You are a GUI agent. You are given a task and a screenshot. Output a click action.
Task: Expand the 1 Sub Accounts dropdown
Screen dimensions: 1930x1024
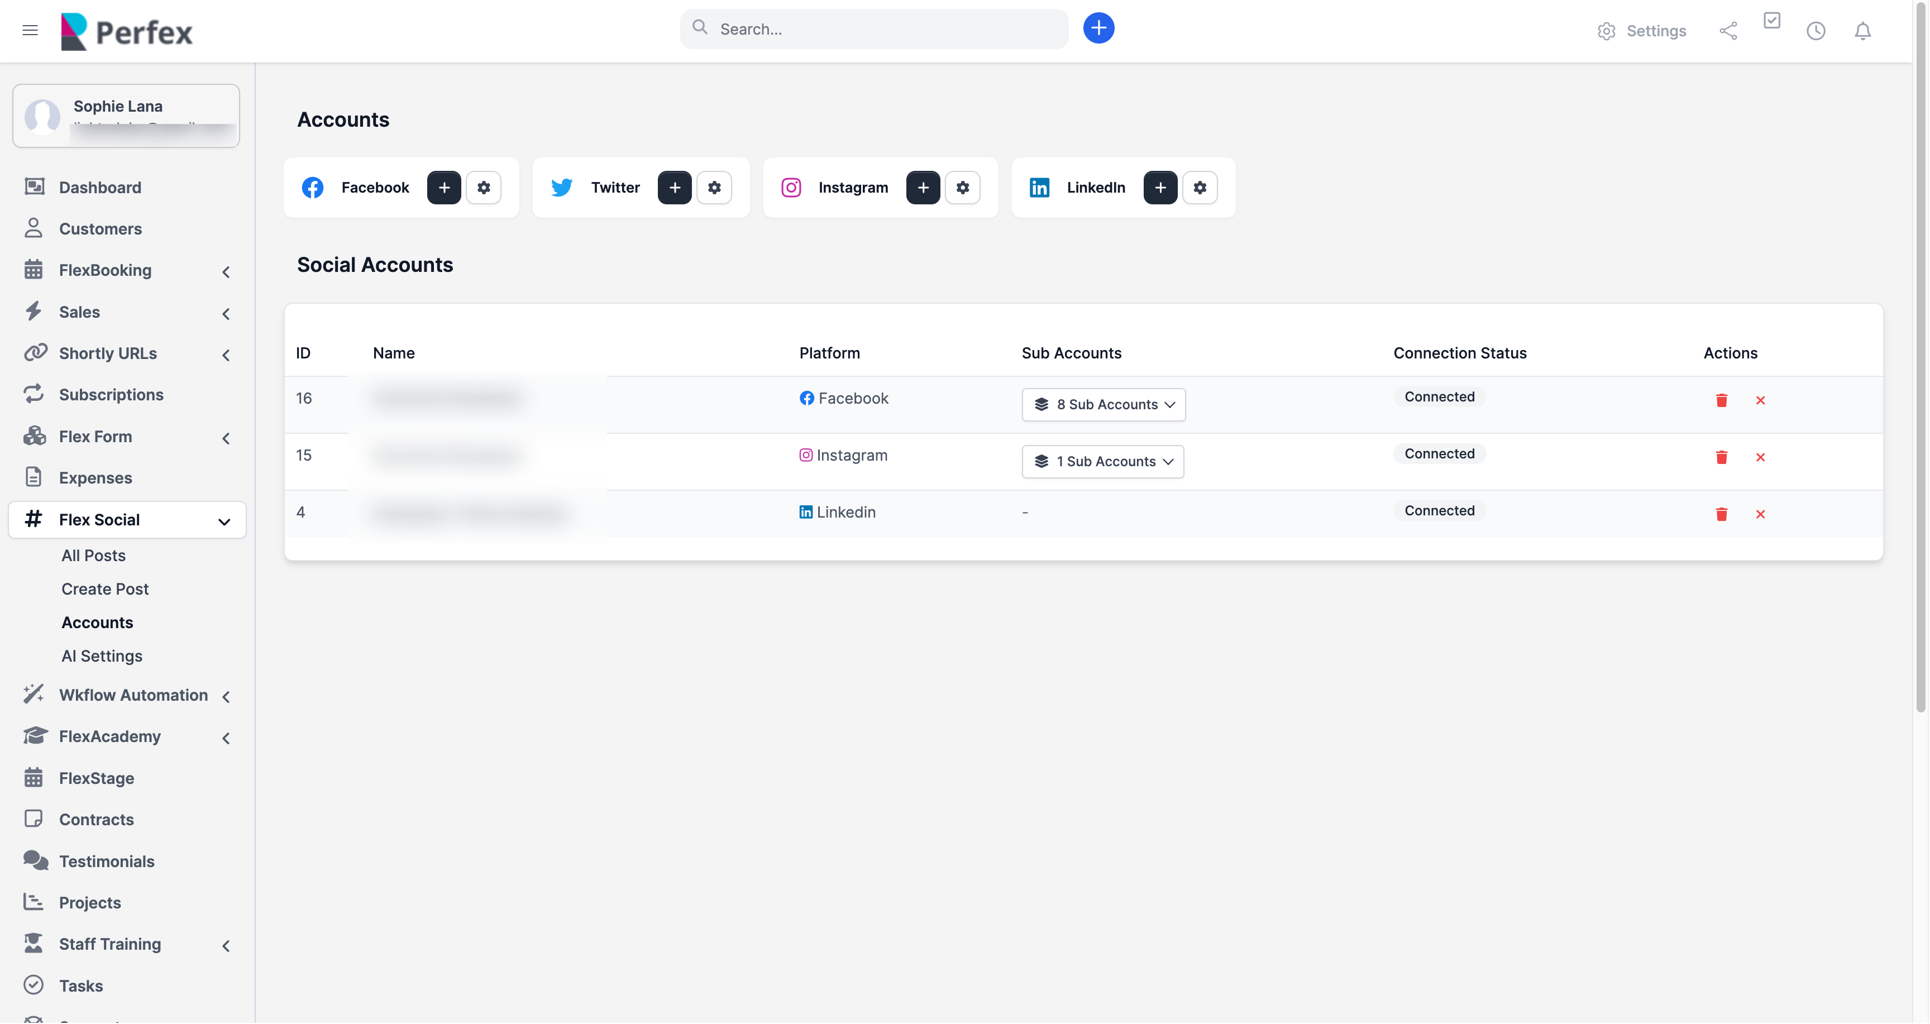click(1102, 461)
